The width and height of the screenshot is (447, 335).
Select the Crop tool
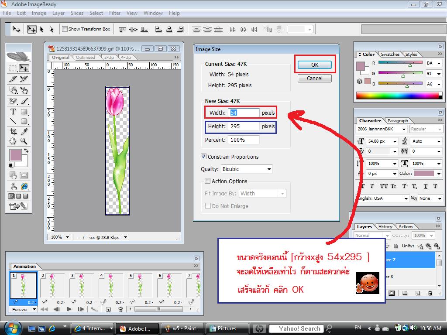(x=13, y=131)
